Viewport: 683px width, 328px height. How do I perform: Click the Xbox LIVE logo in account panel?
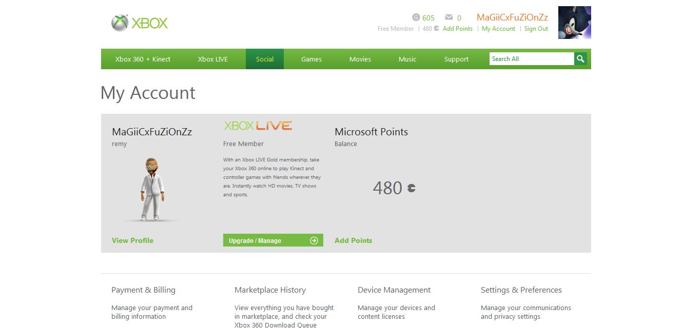coord(258,126)
